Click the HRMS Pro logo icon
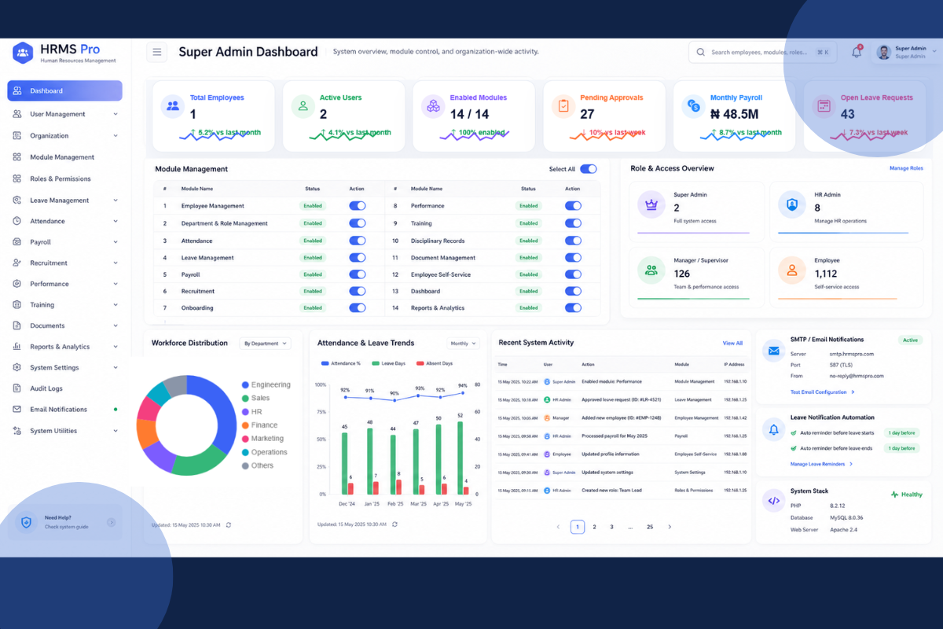943x629 pixels. click(23, 53)
